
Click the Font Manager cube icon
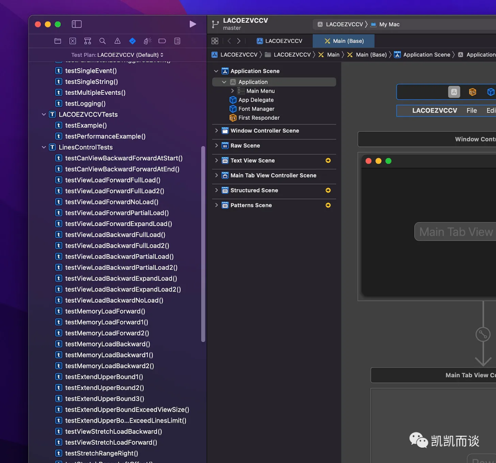pyautogui.click(x=233, y=109)
